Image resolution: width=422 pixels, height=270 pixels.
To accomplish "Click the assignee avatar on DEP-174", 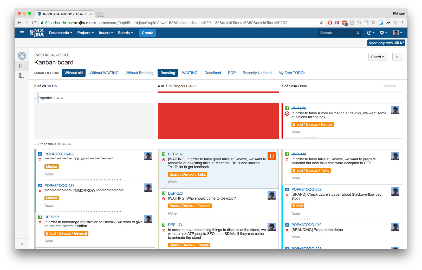I will [272, 227].
